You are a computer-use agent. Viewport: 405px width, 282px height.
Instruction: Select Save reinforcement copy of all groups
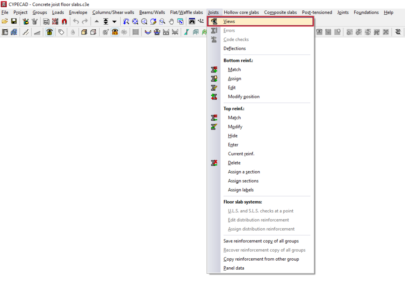point(261,241)
